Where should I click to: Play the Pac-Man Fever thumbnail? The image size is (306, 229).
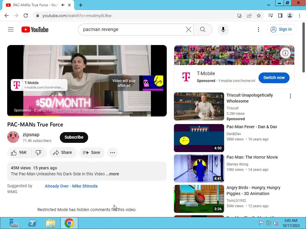coord(199,138)
